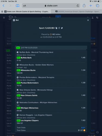Open Buffalo Bulls - Marshall Thundering Herd match
Screen dimensions: 102x136
[x=36, y=52]
